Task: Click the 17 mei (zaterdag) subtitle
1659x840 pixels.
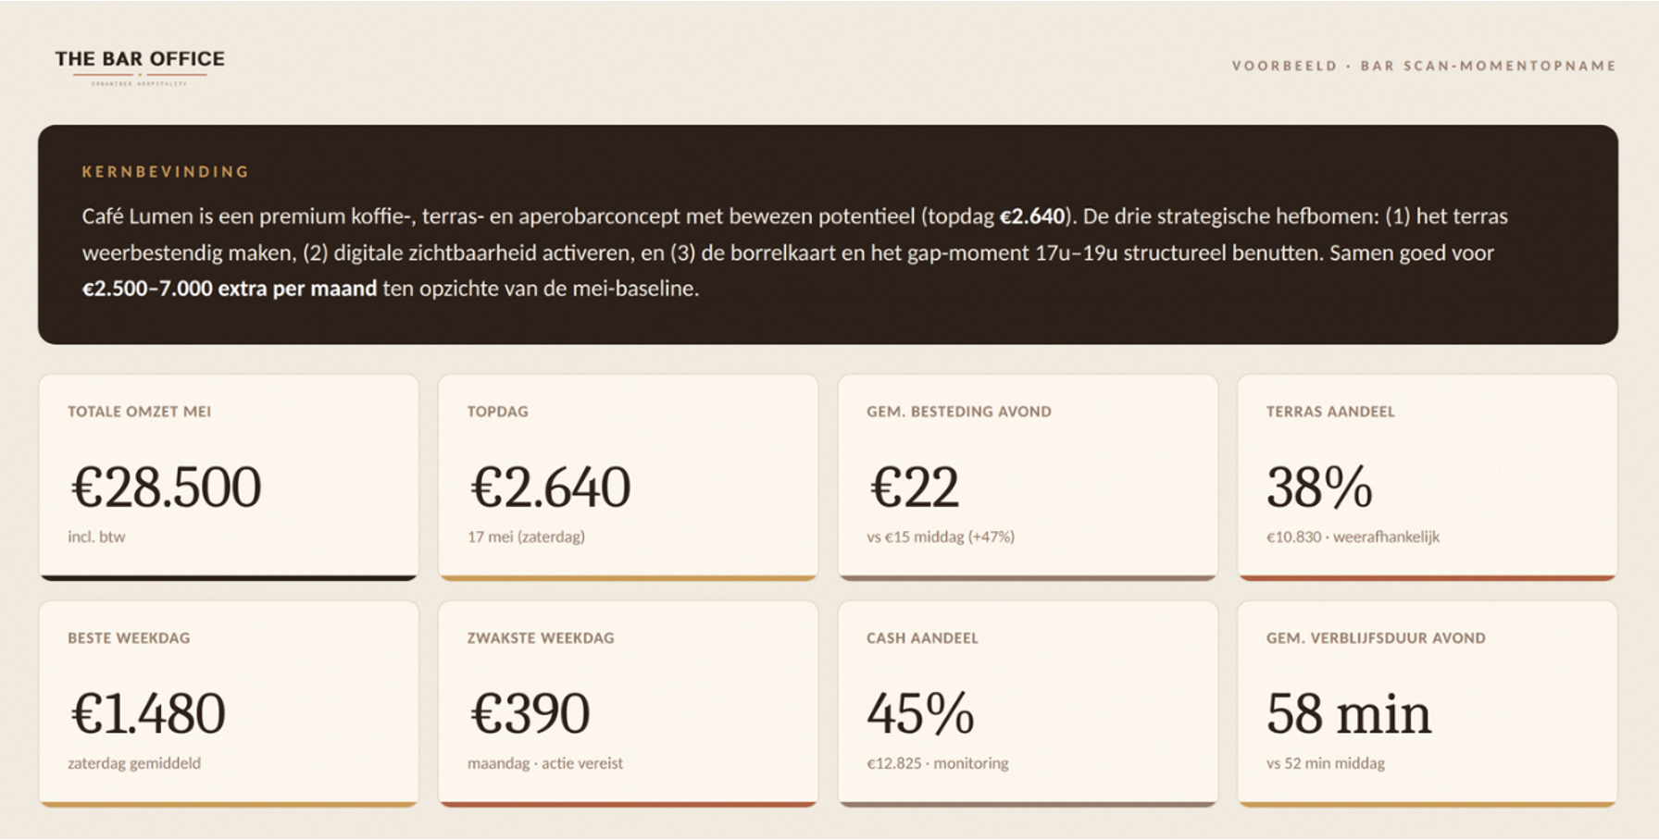Action: click(x=526, y=537)
